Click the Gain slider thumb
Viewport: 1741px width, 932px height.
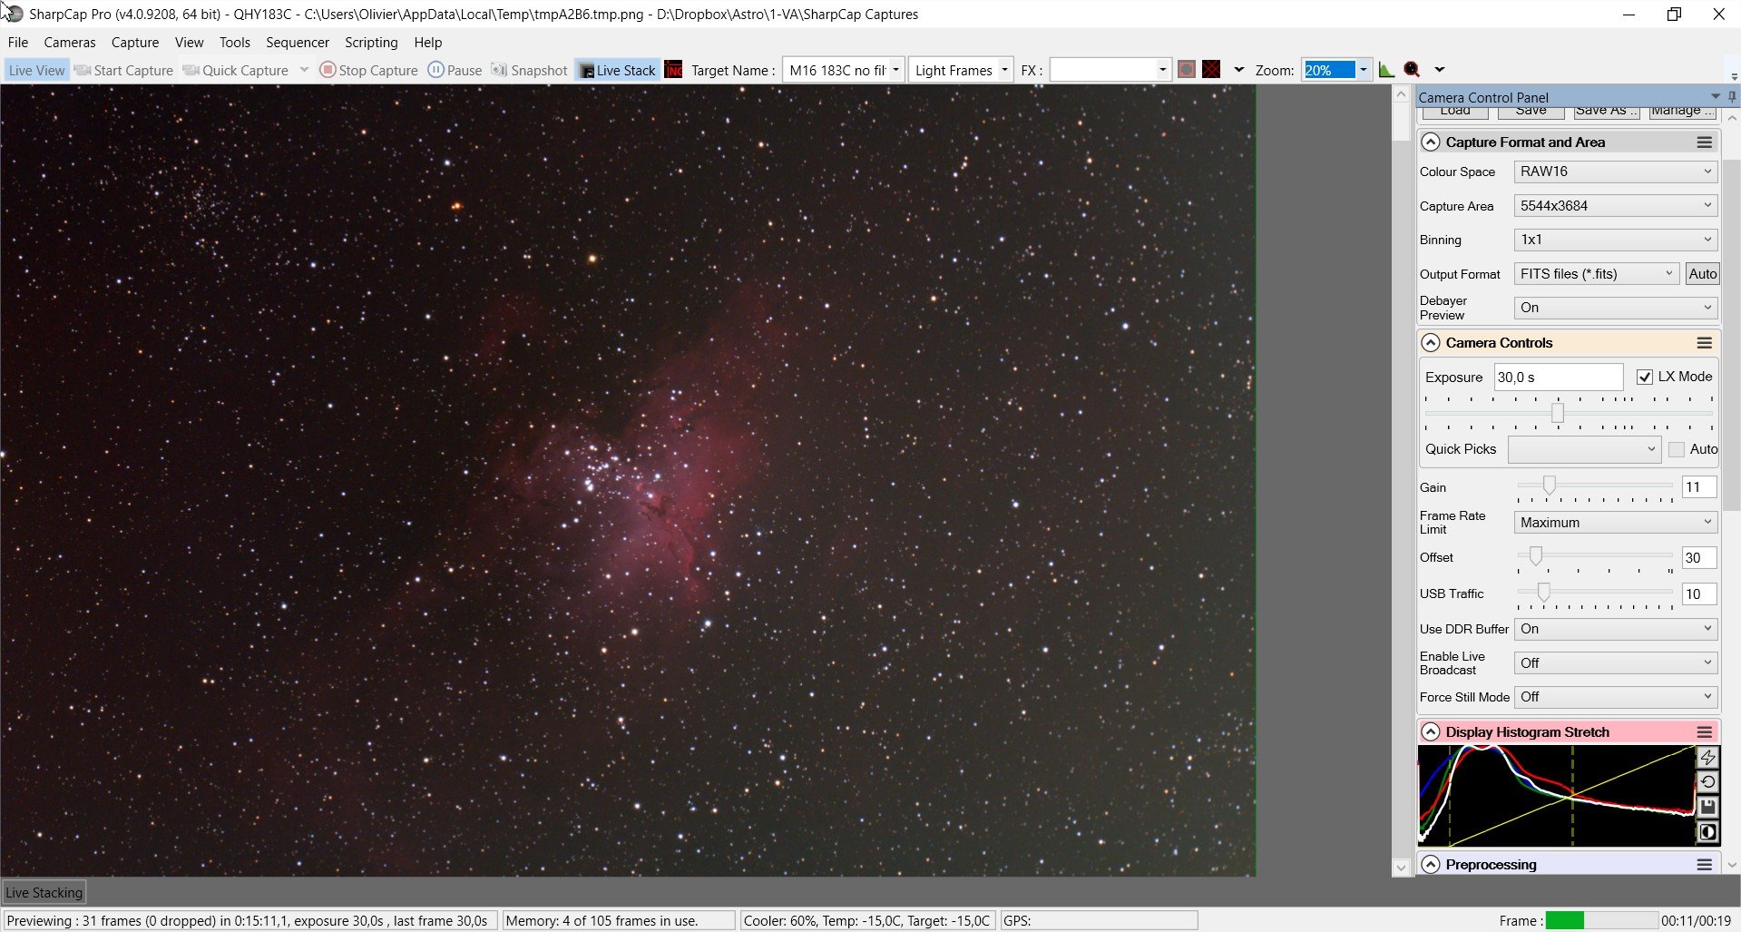[1549, 486]
